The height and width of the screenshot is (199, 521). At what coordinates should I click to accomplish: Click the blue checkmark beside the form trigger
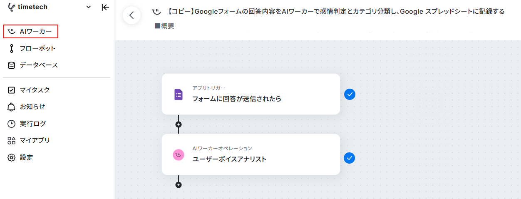click(x=350, y=95)
